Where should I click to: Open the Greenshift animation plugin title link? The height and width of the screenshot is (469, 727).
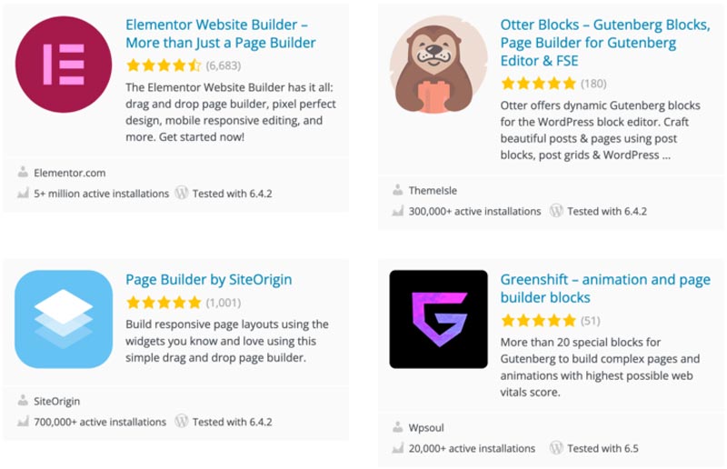pyautogui.click(x=604, y=288)
